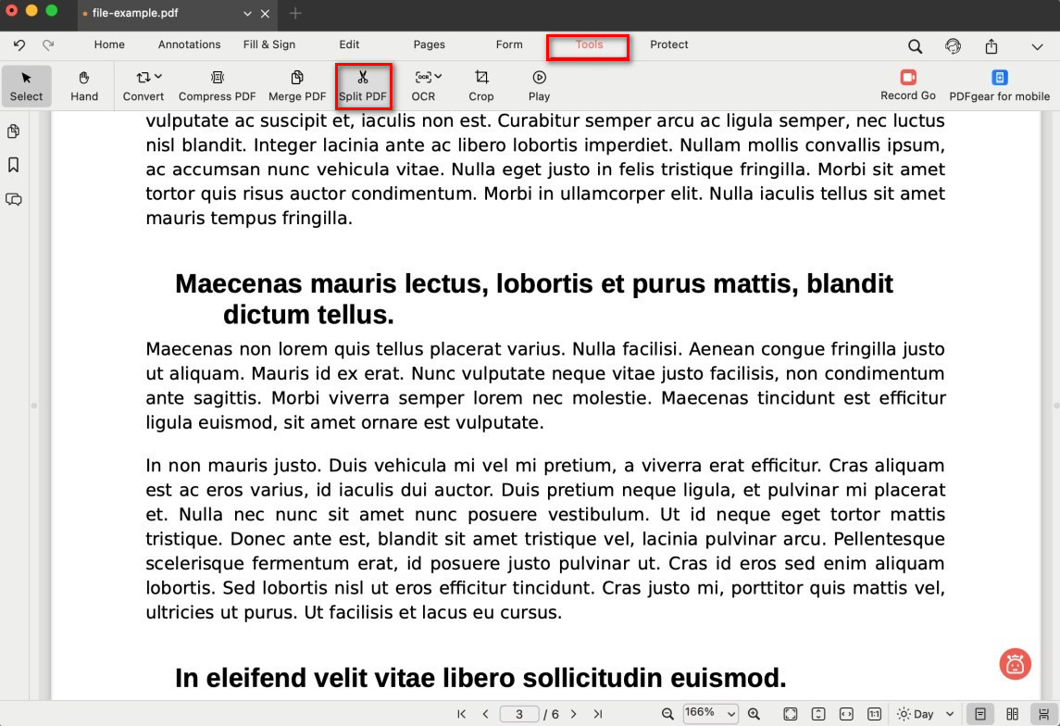Viewport: 1060px width, 726px height.
Task: Toggle continuous scrolling mode
Action: pyautogui.click(x=1043, y=714)
